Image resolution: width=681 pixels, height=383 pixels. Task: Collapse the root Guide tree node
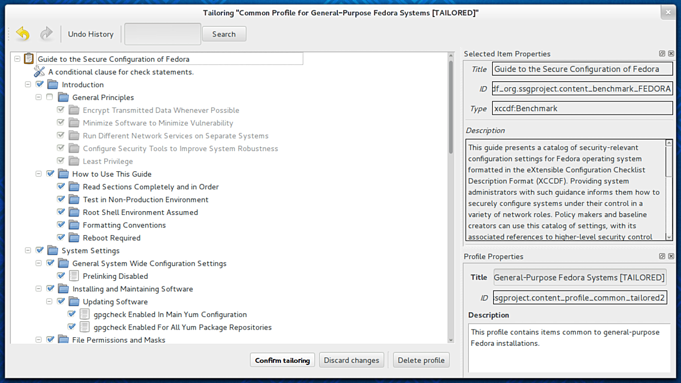17,59
